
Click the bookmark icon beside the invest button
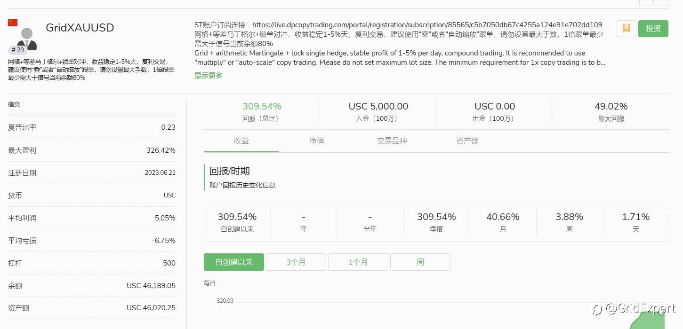(x=626, y=28)
